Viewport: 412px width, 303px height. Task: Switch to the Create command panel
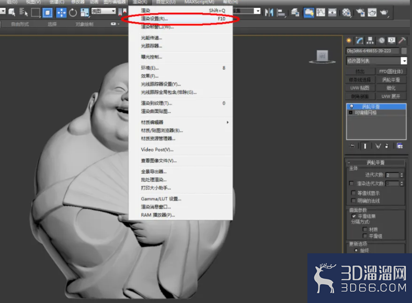(349, 40)
